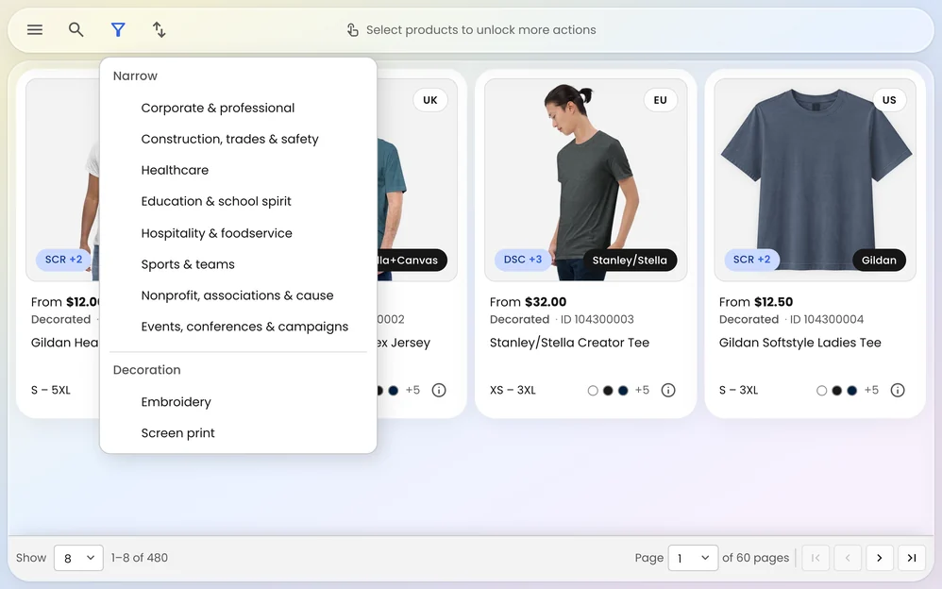The width and height of the screenshot is (942, 589).
Task: Click the From $12.50 price
Action: click(x=756, y=302)
